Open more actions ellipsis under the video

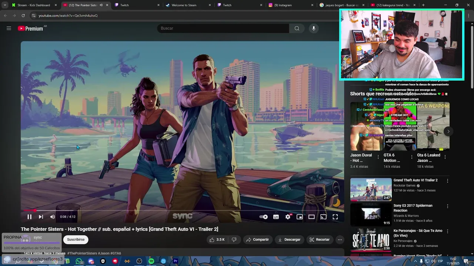pos(340,239)
